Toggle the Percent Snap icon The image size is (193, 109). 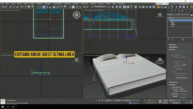point(84,7)
